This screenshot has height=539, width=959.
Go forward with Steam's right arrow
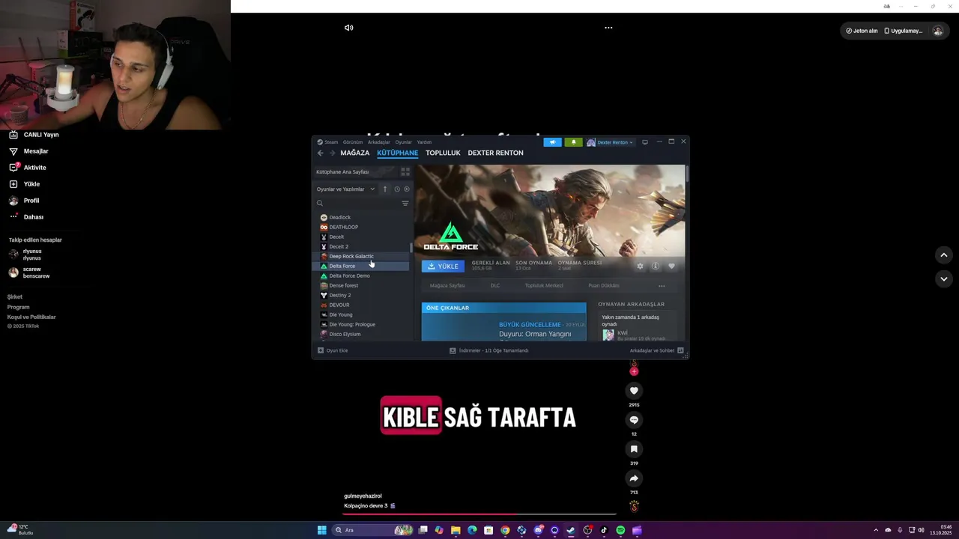[x=332, y=153]
